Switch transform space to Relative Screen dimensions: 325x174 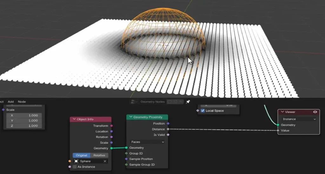point(99,155)
